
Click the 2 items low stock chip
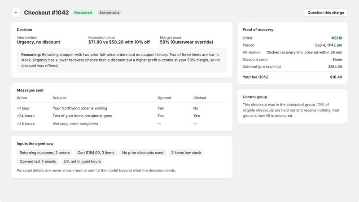186,153
